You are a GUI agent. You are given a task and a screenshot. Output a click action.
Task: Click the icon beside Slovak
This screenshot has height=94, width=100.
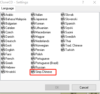pyautogui.click(x=63, y=15)
